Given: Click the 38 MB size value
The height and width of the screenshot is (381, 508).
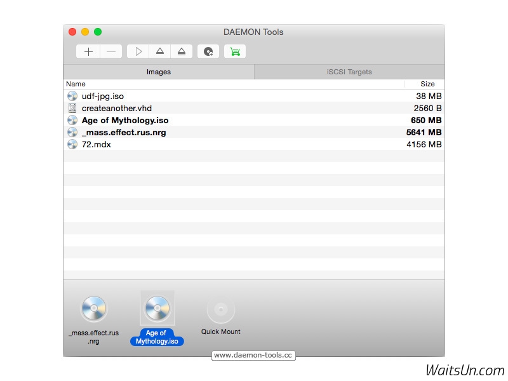Looking at the screenshot, I should (x=429, y=96).
